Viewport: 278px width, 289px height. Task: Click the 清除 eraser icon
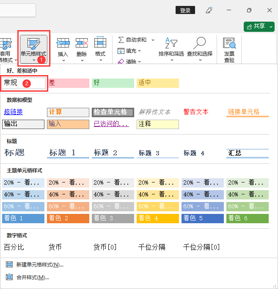click(x=121, y=62)
